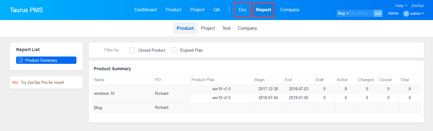Screen dimensions: 433x131
Task: Click the Product Summary document icon
Action: click(x=20, y=60)
